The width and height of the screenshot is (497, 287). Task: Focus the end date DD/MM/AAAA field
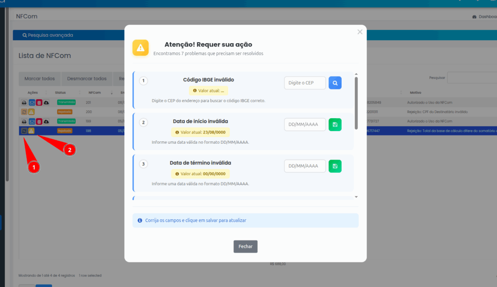(x=305, y=166)
